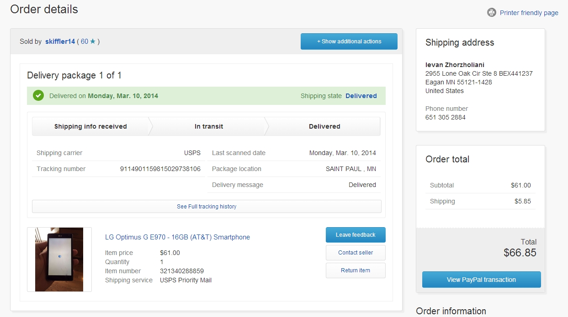Click the Contact seller button
Image resolution: width=568 pixels, height=317 pixels.
tap(356, 253)
